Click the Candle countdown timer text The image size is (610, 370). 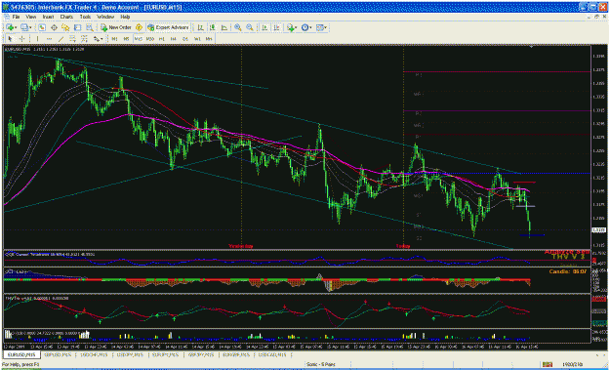[567, 271]
